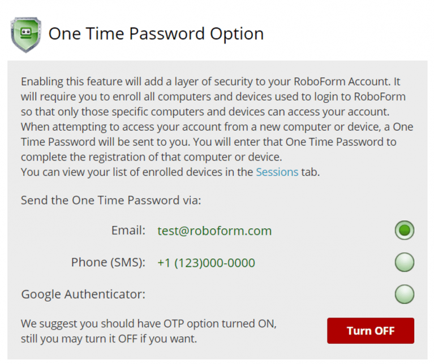
Task: Click the "Email:" field label
Action: coord(128,231)
